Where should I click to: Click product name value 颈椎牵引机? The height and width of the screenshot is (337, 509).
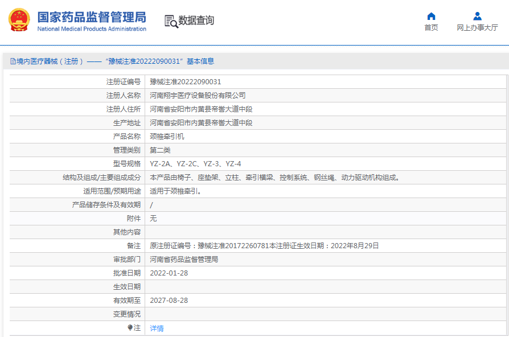click(x=167, y=137)
